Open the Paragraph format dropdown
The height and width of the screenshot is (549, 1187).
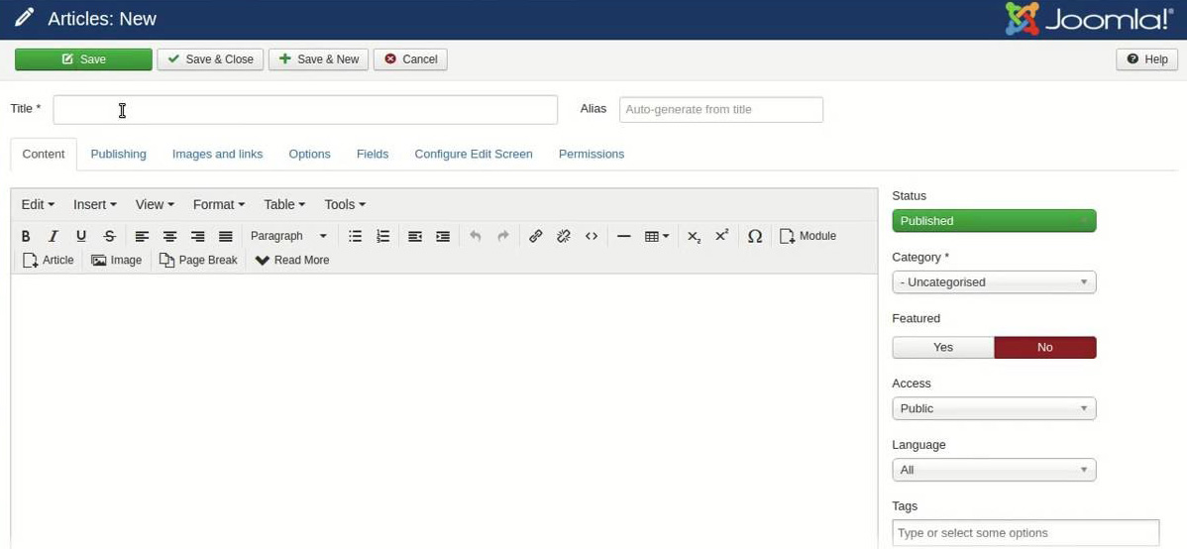click(288, 236)
